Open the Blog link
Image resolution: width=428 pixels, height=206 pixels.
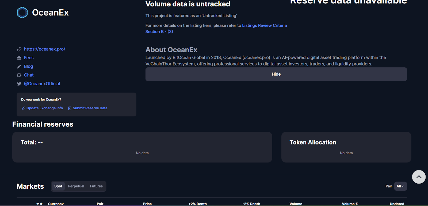28,66
